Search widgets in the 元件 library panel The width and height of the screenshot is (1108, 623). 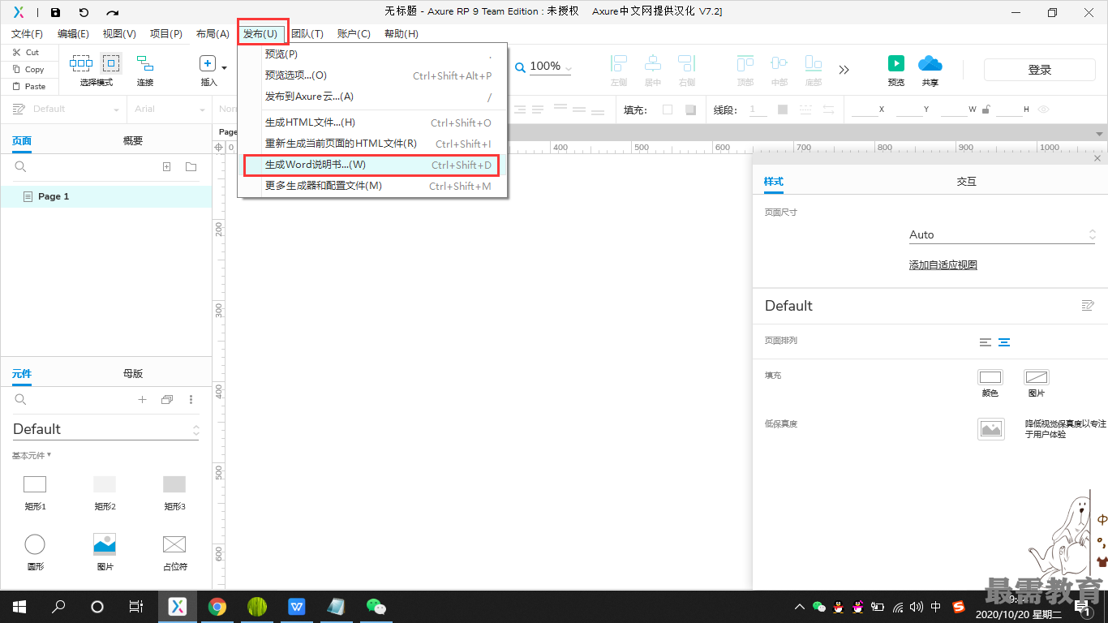[21, 399]
